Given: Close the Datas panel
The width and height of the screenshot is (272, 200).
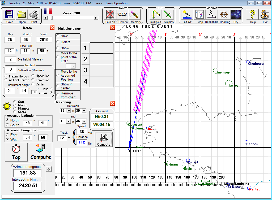Looking at the screenshot, I should point(52,27).
